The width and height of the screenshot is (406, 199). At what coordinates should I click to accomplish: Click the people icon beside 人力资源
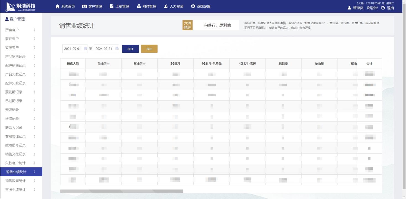point(166,6)
